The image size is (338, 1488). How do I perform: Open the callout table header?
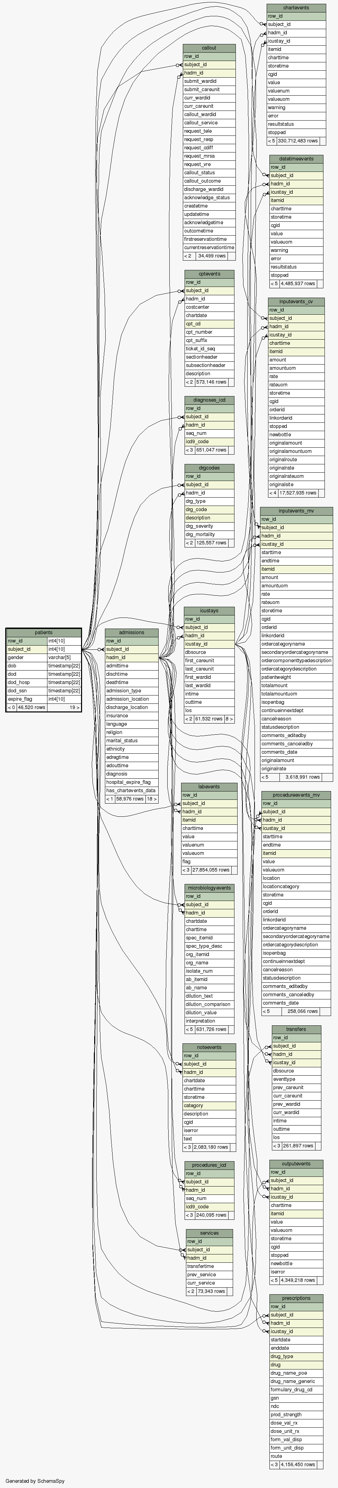tap(209, 48)
